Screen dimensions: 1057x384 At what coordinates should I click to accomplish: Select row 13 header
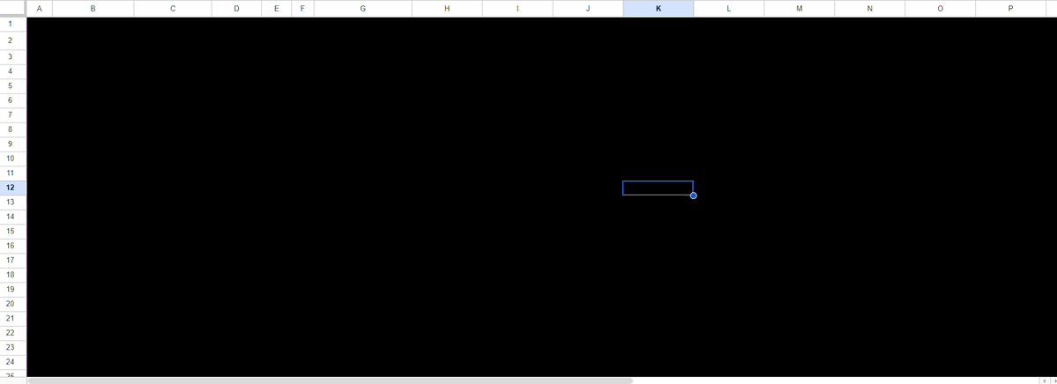click(13, 202)
